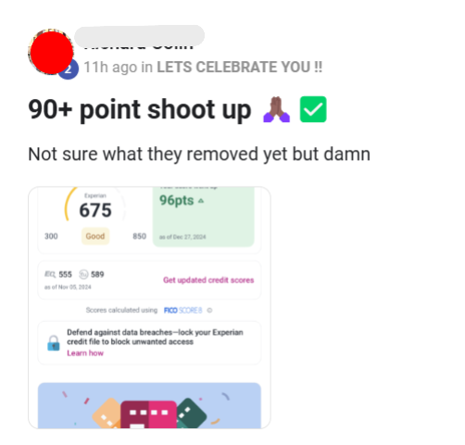Click the level 2 badge on avatar
465x445 pixels.
click(x=69, y=70)
